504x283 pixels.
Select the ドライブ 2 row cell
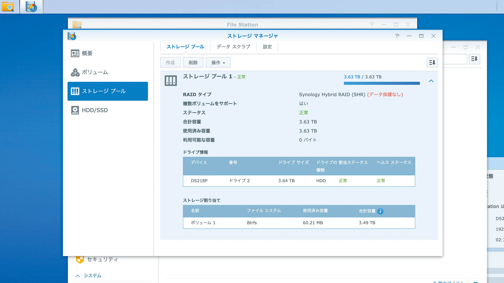[239, 181]
